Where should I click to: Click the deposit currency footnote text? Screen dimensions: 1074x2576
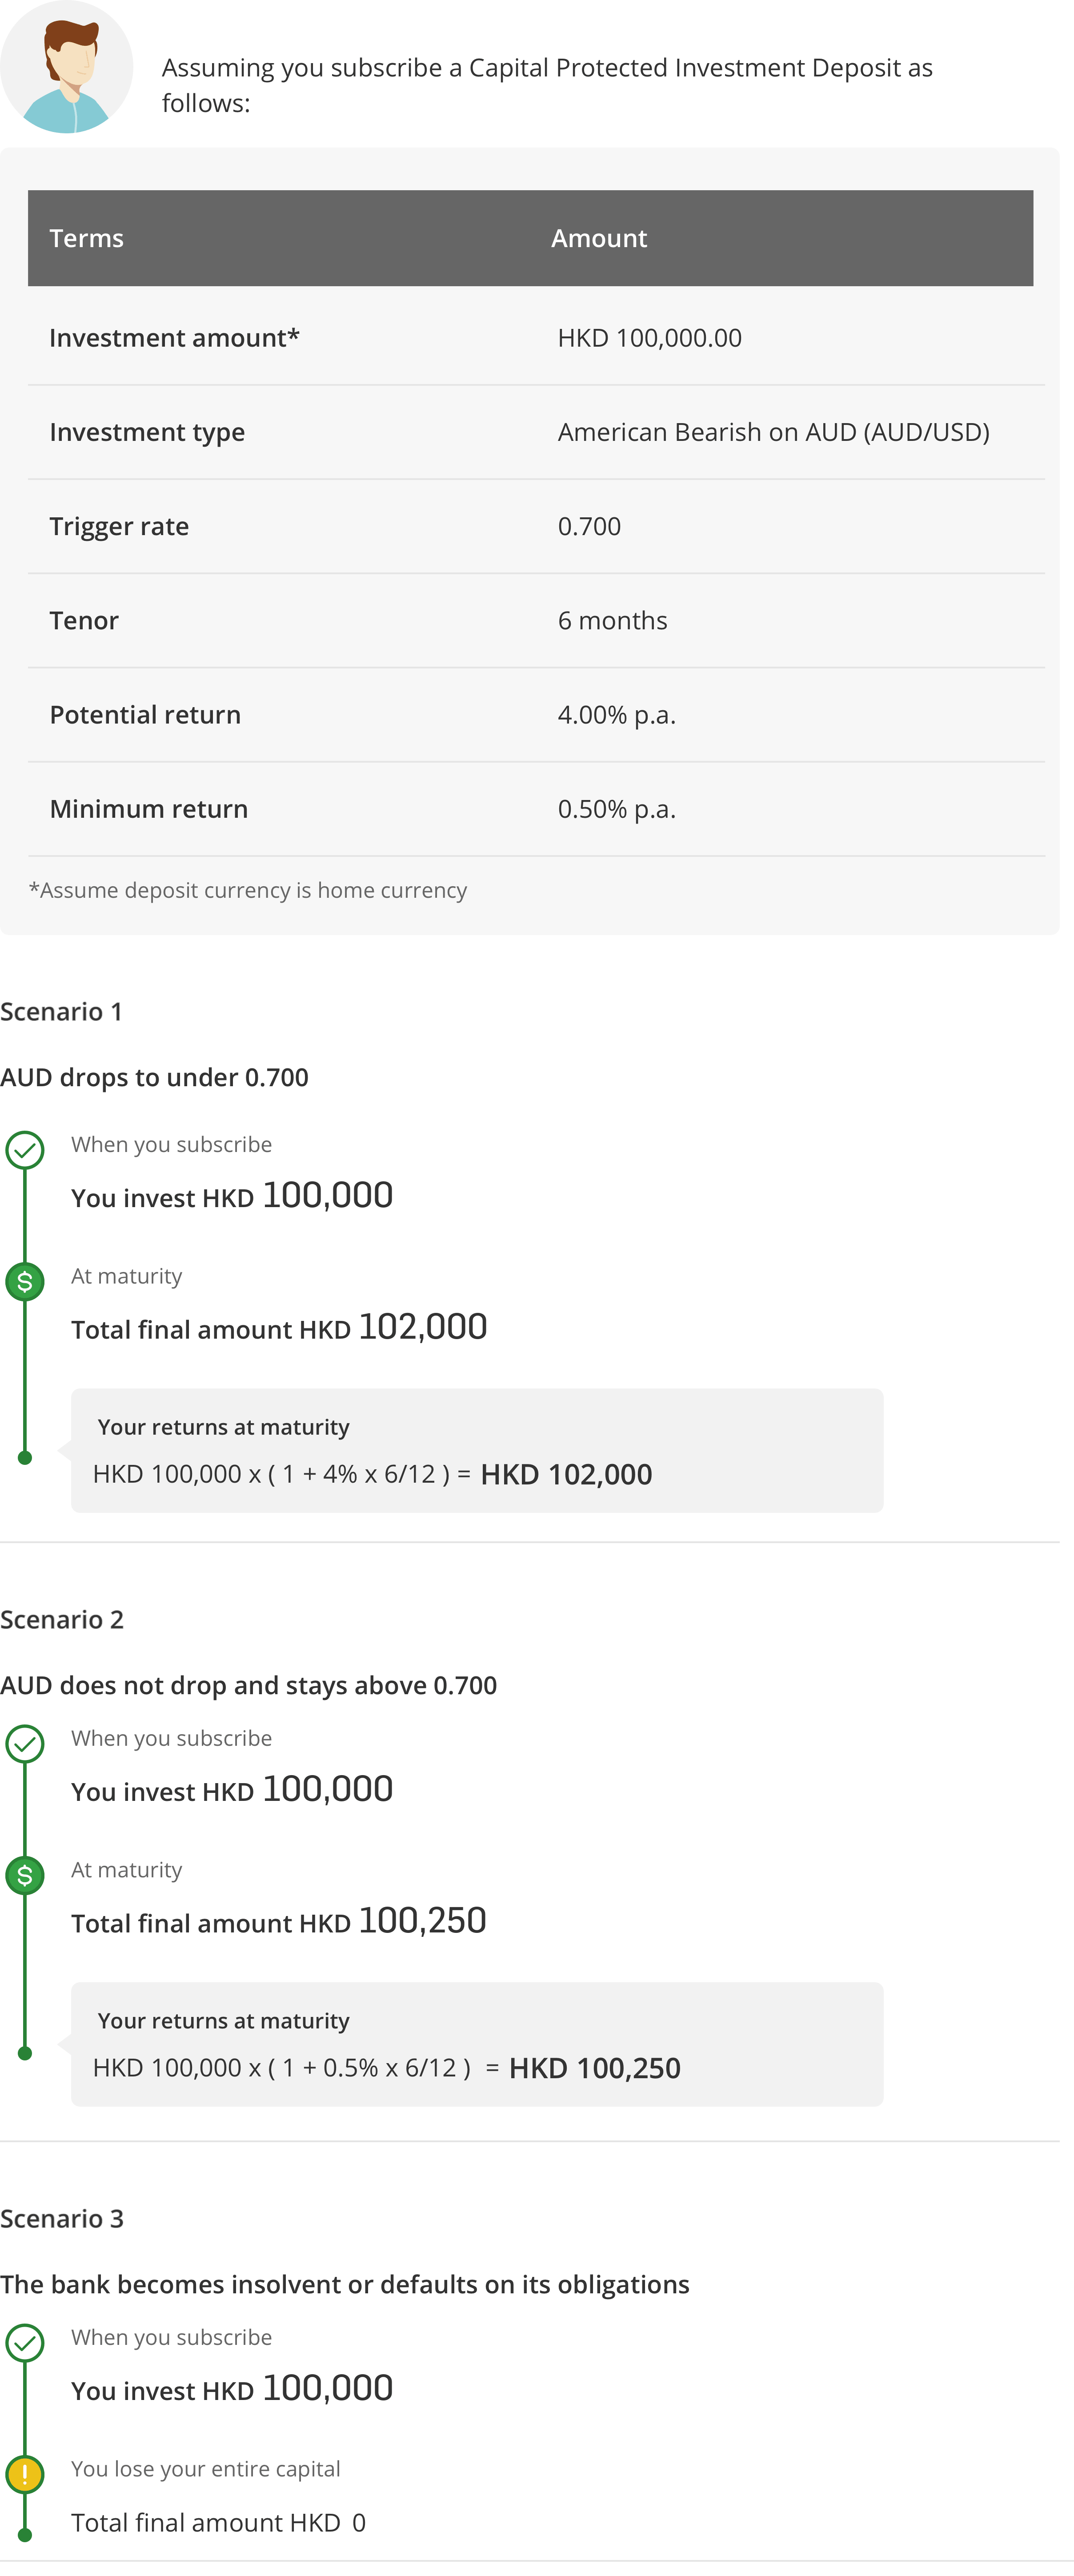coord(248,890)
